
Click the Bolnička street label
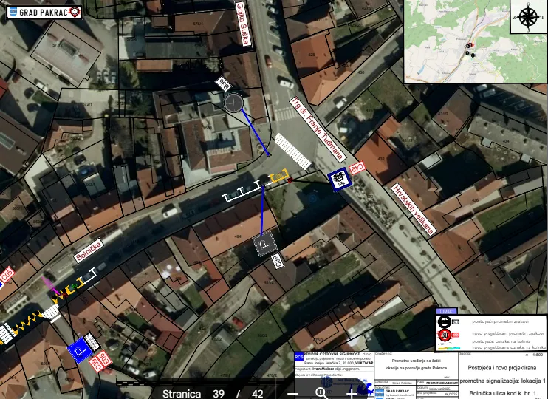(89, 251)
